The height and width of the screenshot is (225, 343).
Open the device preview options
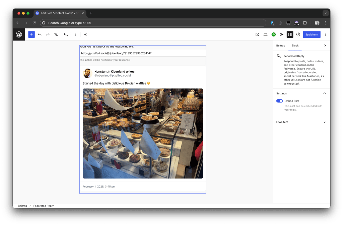coord(265,34)
